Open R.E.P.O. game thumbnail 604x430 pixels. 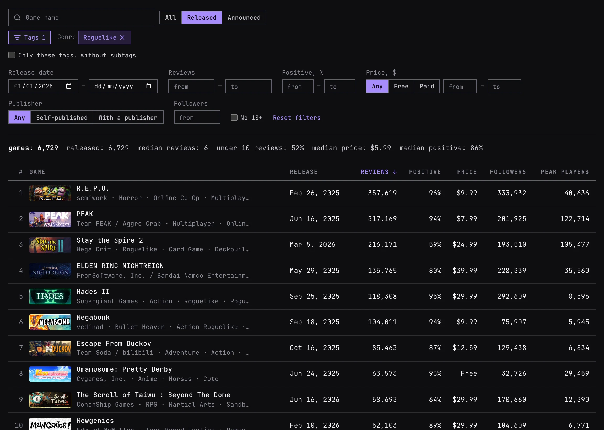click(x=50, y=193)
